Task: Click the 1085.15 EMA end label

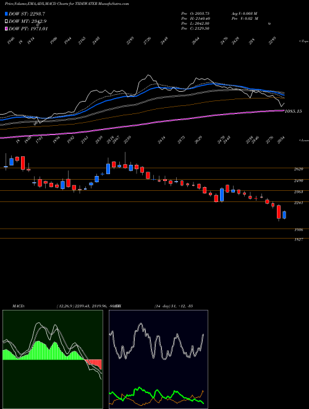Action: 294,112
